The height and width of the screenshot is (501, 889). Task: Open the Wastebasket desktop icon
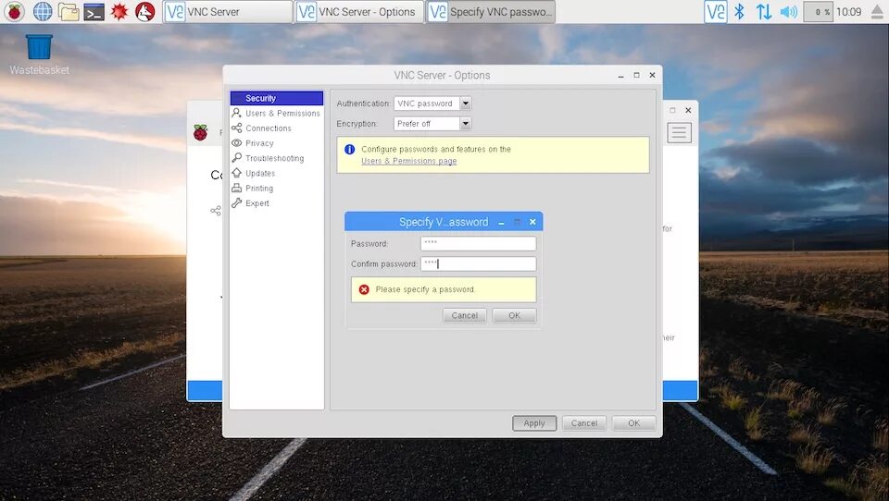(x=39, y=55)
